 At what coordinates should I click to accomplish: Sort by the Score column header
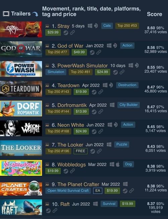click(155, 14)
